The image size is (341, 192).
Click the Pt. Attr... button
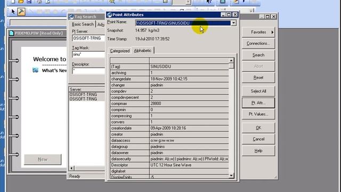258,103
